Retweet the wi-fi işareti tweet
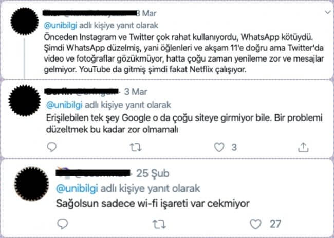This screenshot has height=238, width=334. 160,224
